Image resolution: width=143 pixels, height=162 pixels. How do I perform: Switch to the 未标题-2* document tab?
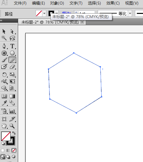pos(50,22)
